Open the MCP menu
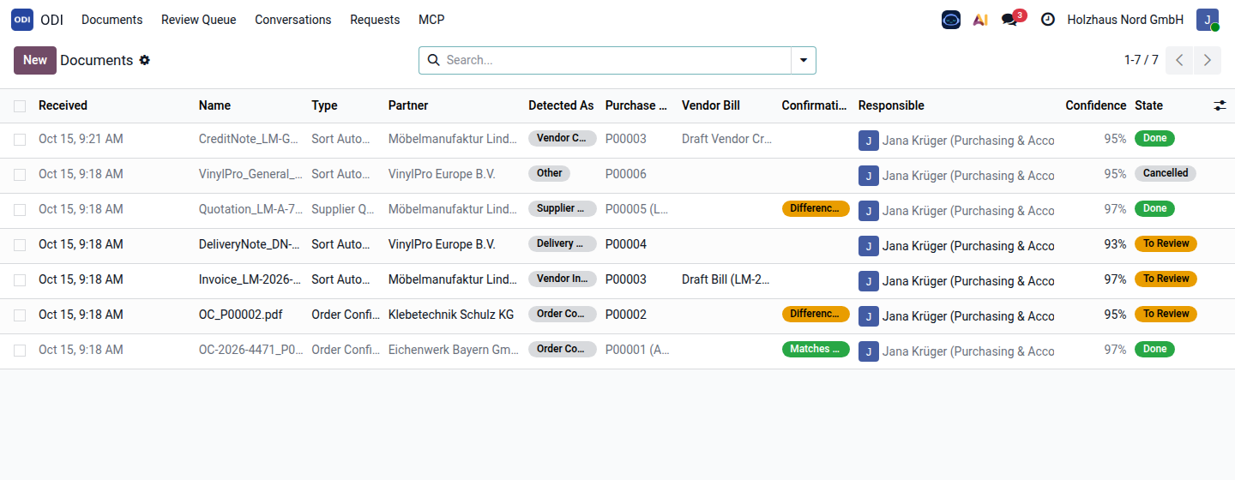 tap(431, 20)
